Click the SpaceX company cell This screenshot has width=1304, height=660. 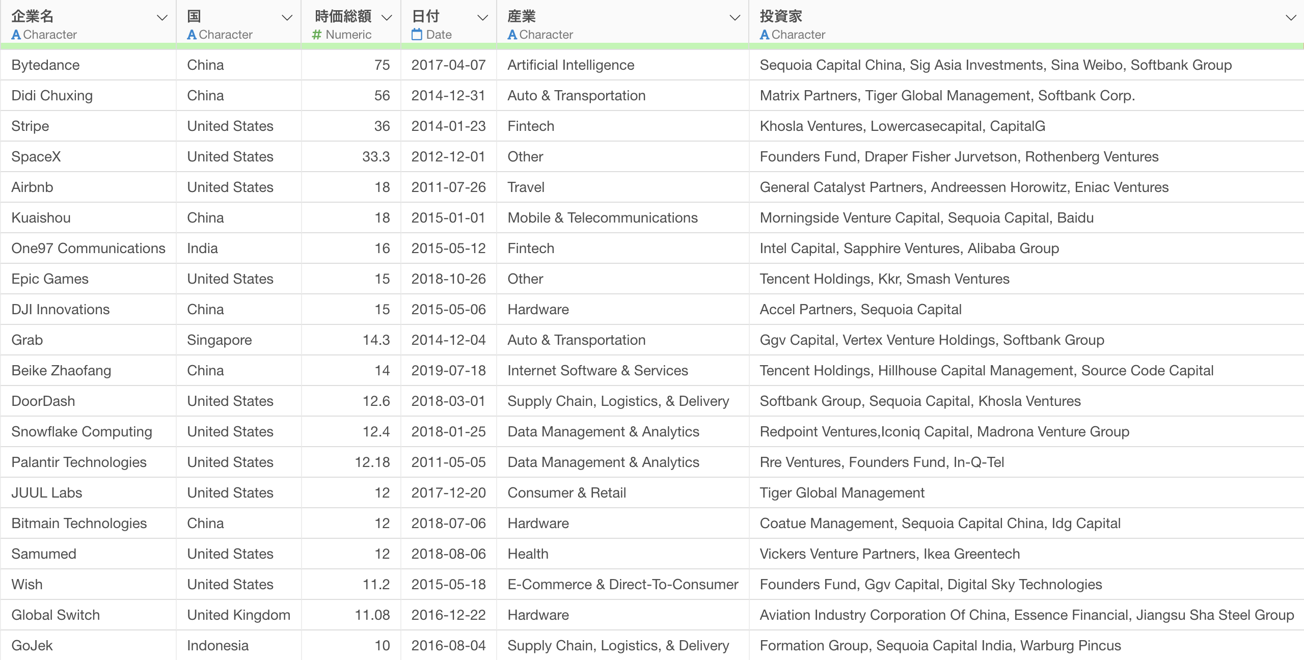88,157
